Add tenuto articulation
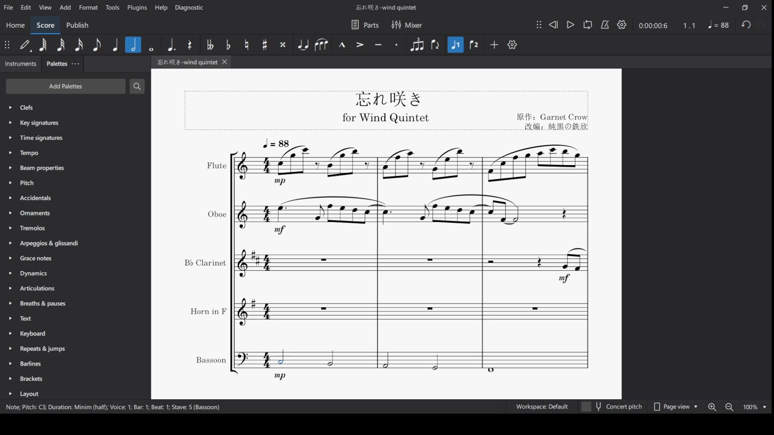The image size is (774, 435). [378, 45]
